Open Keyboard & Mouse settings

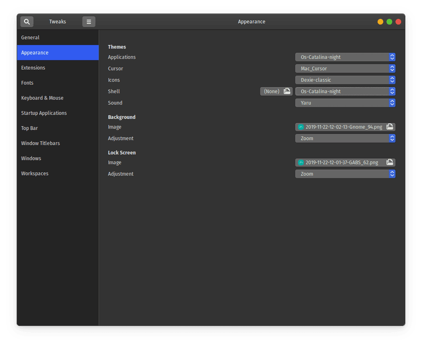(58, 98)
